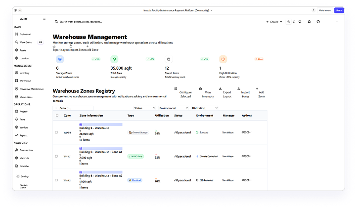Check the BLDG-B row checkbox
Screen dimensions: 357x209
click(x=57, y=132)
